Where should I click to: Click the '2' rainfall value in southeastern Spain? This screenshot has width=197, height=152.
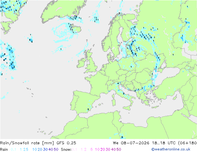tap(88, 110)
